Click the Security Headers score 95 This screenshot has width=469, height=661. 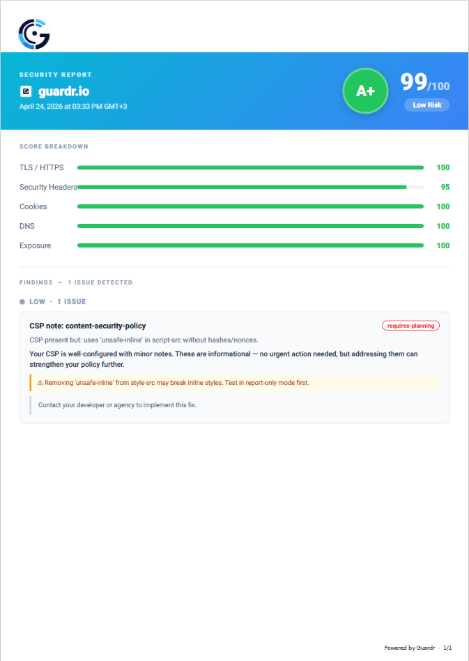(445, 187)
